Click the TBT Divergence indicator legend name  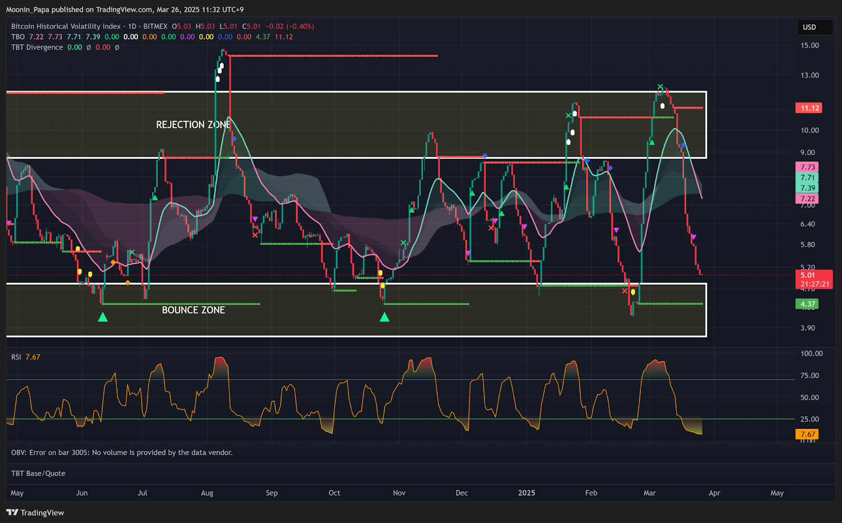[x=37, y=47]
